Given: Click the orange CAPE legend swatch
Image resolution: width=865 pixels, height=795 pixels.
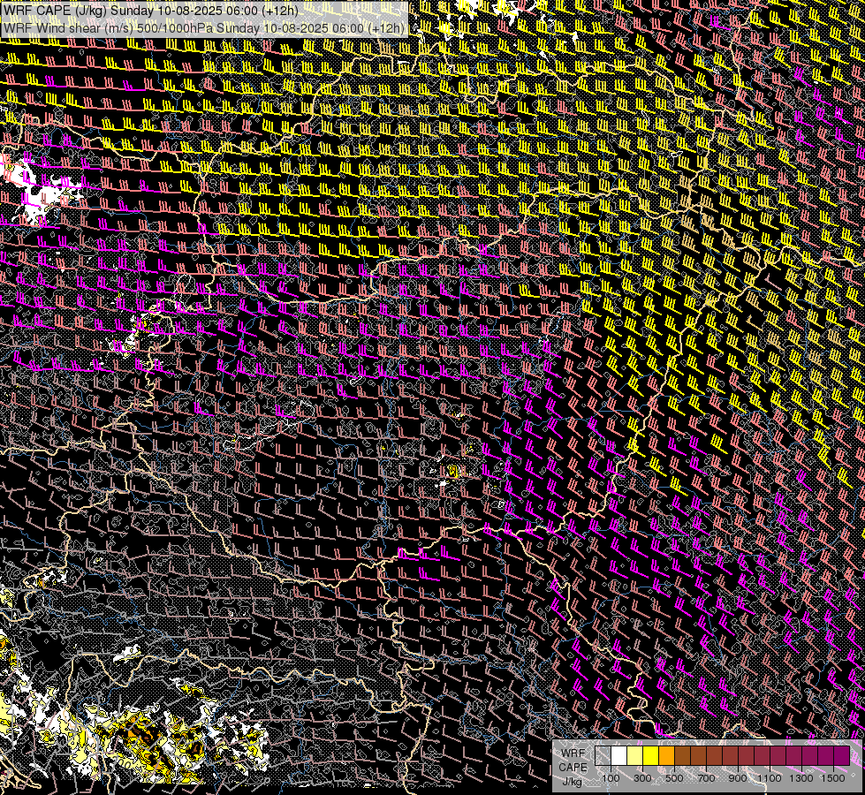Looking at the screenshot, I should 666,755.
